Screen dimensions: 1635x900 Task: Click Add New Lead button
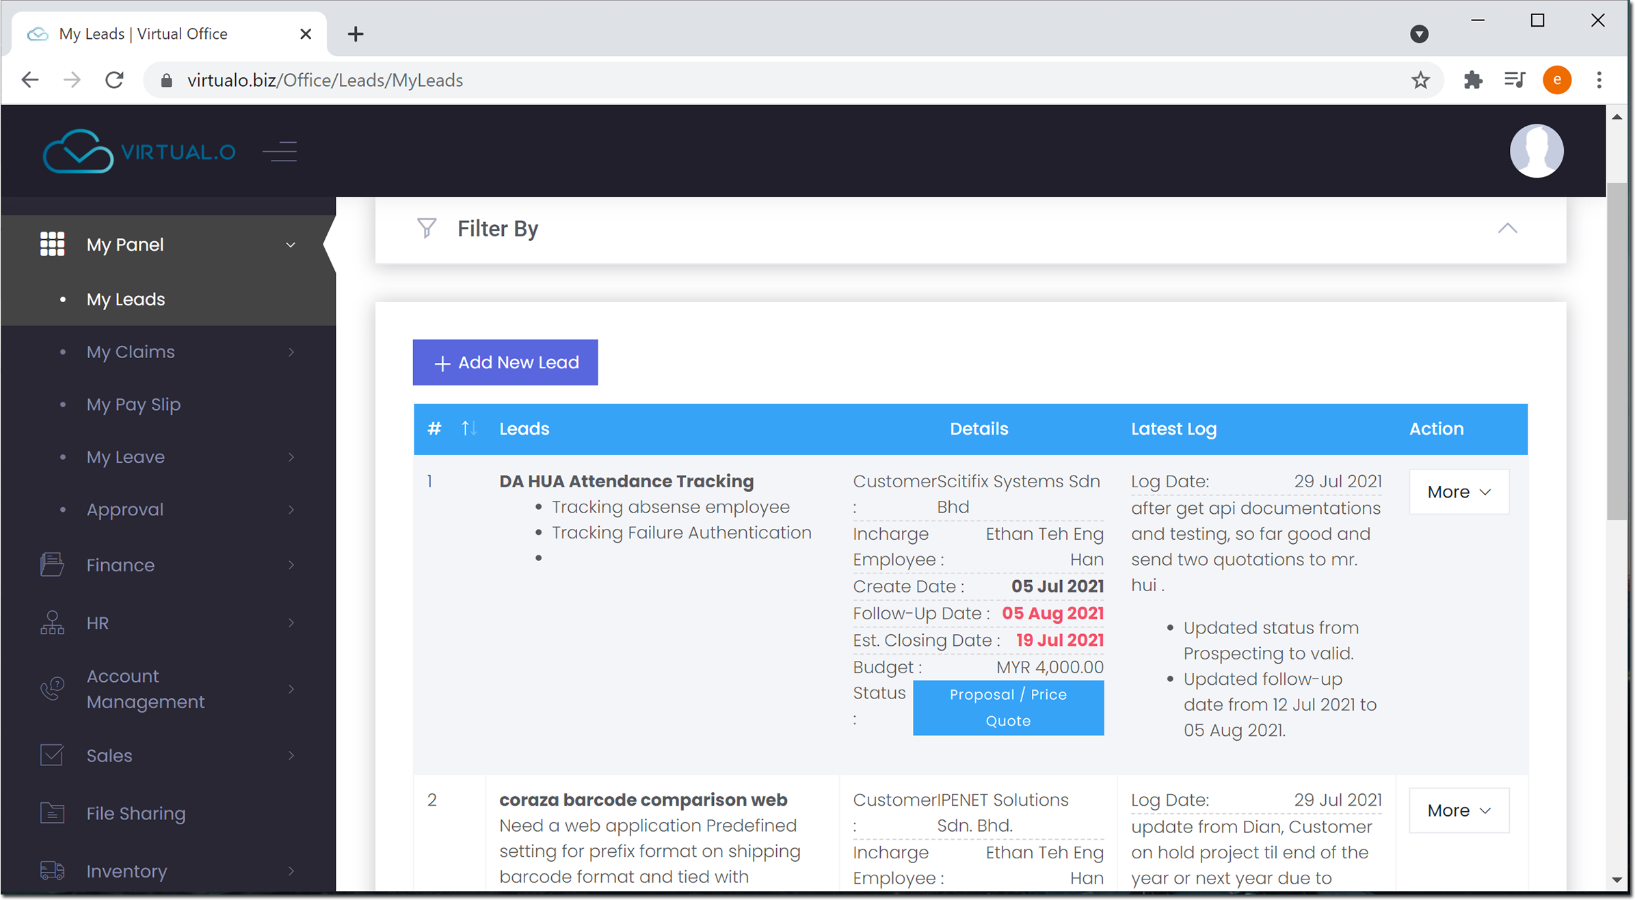pos(505,362)
